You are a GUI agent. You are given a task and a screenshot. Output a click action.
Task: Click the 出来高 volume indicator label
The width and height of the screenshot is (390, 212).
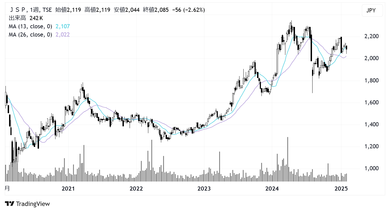18,18
